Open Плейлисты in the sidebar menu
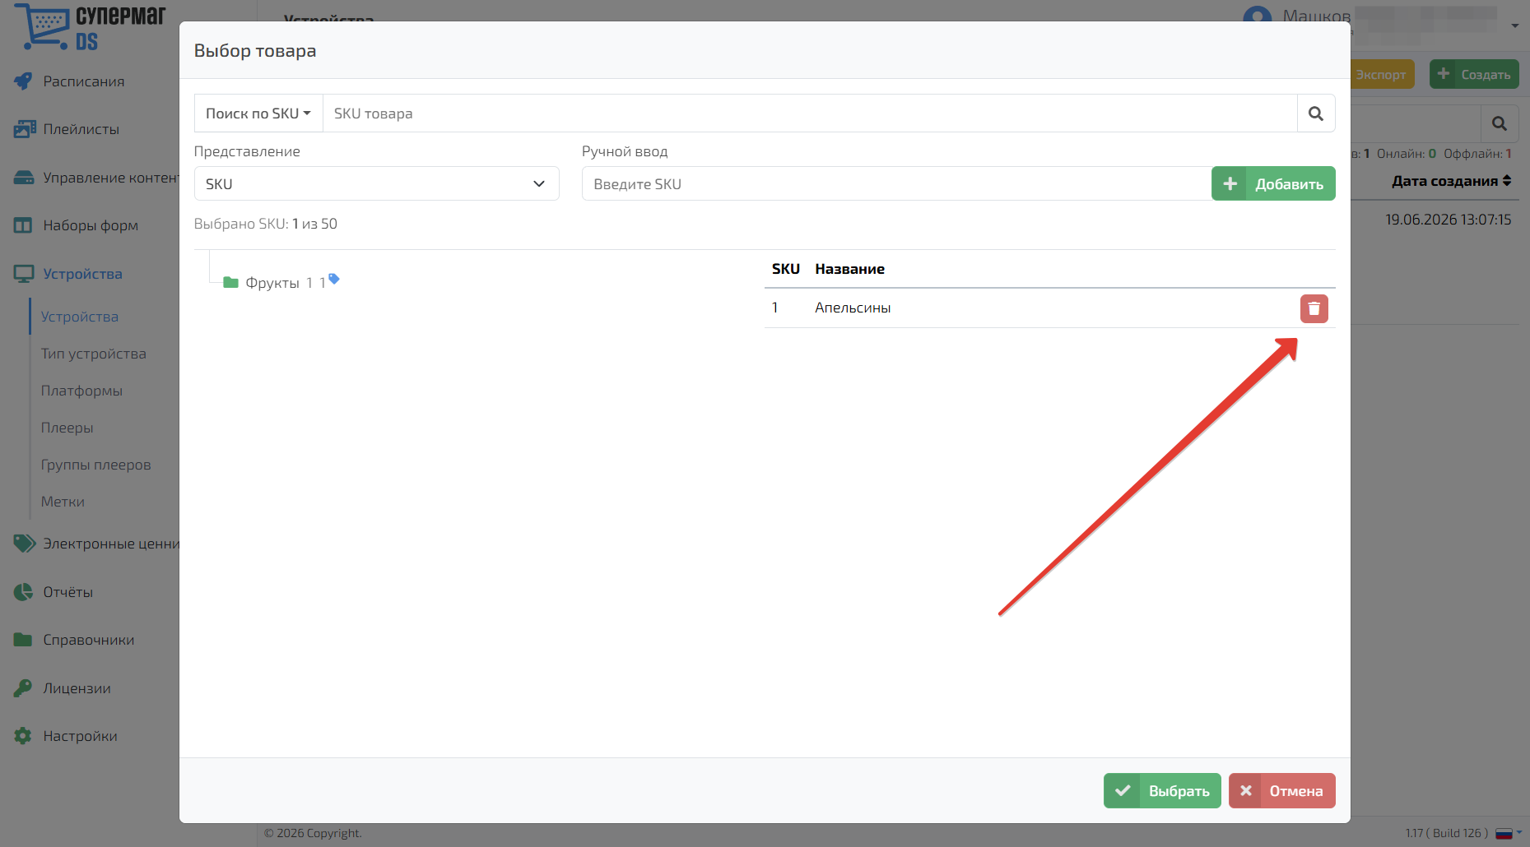Image resolution: width=1530 pixels, height=847 pixels. tap(81, 129)
